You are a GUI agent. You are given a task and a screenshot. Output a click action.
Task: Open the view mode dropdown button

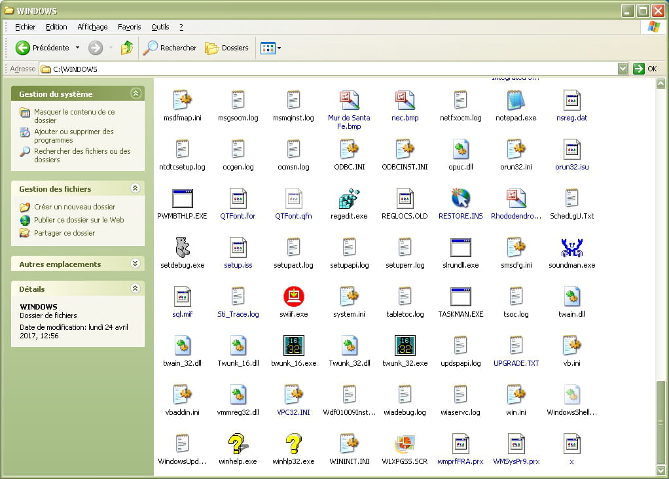[x=270, y=48]
